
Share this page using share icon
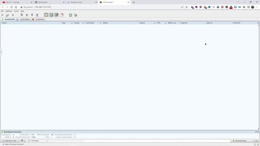click(x=182, y=7)
